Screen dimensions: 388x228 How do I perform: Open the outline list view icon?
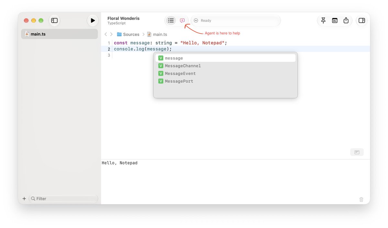coord(171,20)
